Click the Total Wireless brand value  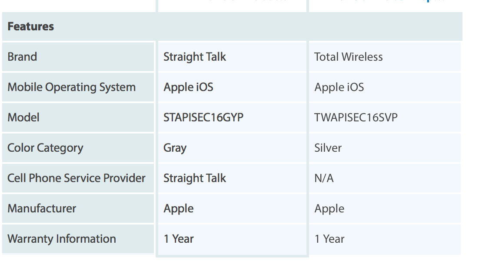coord(348,57)
